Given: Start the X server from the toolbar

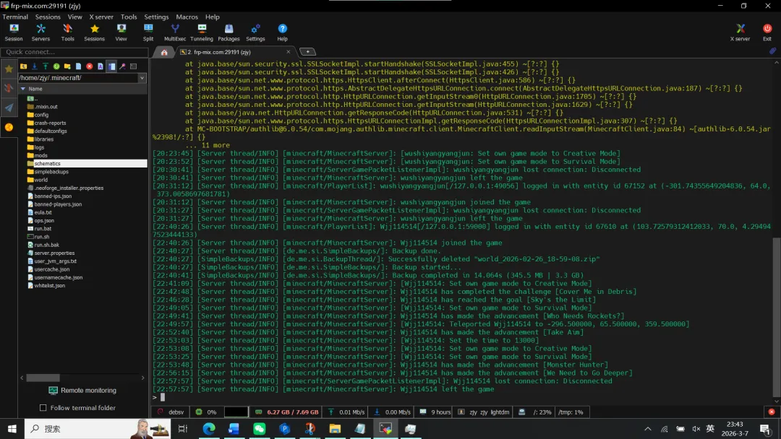Looking at the screenshot, I should 740,32.
